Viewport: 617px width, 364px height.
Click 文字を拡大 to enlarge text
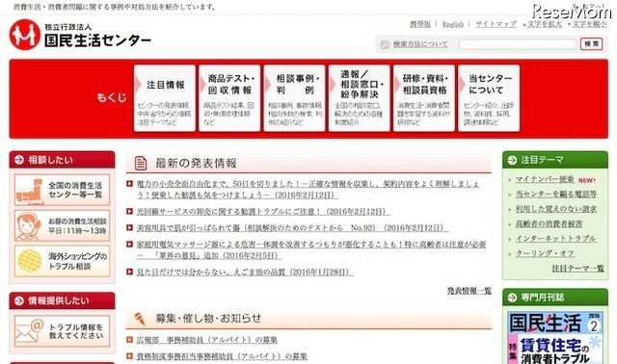544,24
